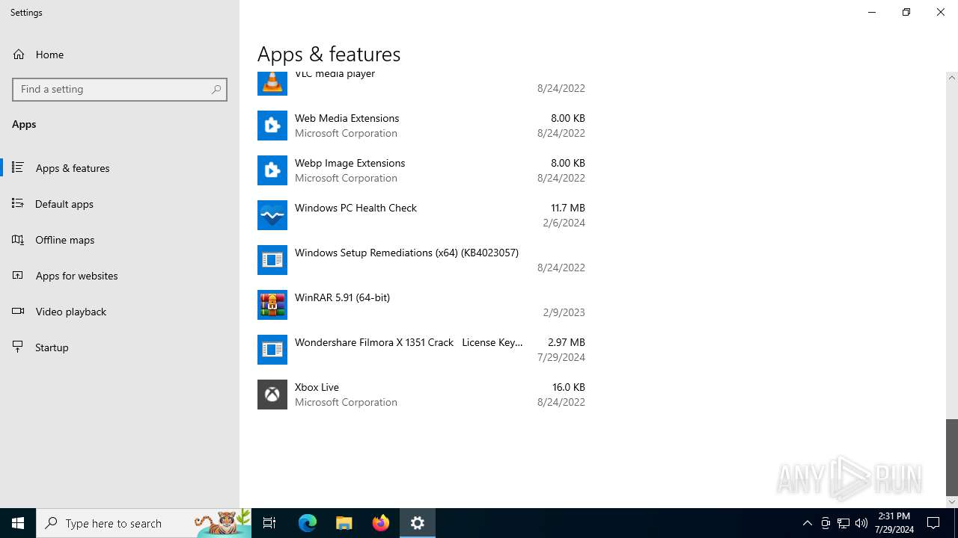The width and height of the screenshot is (958, 538).
Task: Click the Settings gear in the taskbar
Action: (x=418, y=523)
